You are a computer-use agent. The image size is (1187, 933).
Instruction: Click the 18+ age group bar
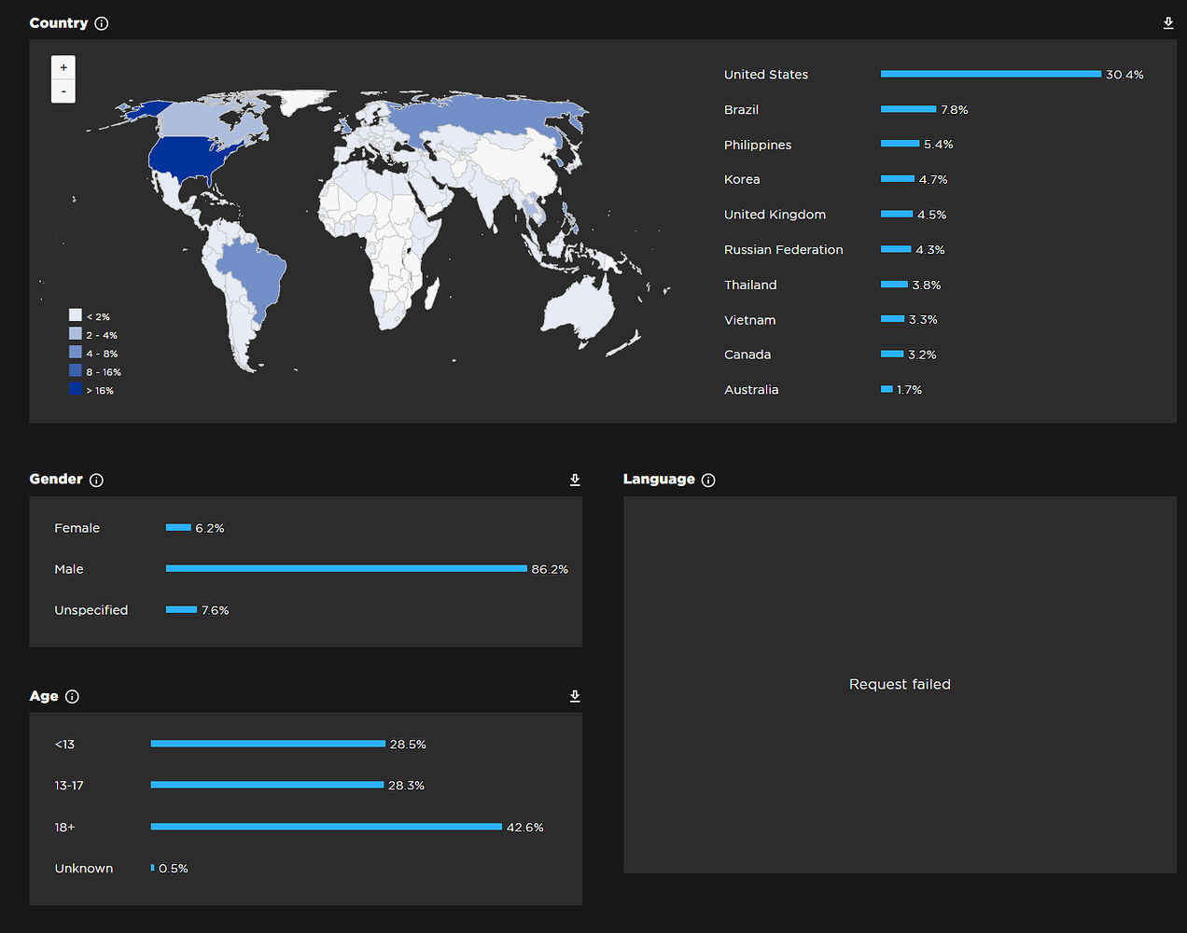pos(327,827)
